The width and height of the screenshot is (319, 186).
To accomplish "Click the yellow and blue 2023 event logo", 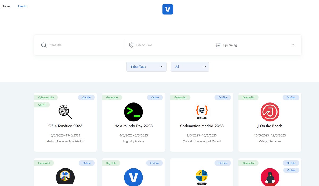I will click(x=202, y=177).
